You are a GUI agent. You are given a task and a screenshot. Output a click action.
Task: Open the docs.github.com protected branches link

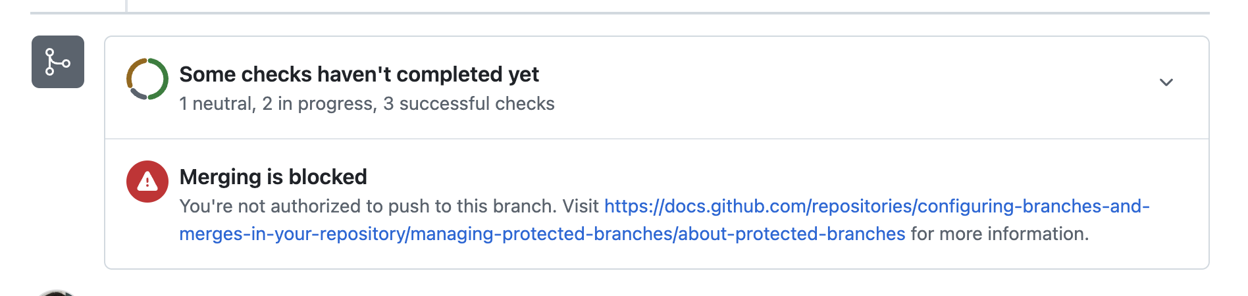click(876, 207)
